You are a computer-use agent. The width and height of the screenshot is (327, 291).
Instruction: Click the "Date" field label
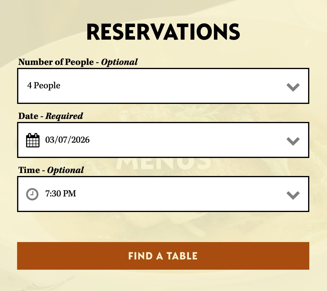tap(28, 116)
